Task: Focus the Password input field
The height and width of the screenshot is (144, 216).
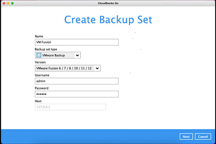Action: pyautogui.click(x=77, y=94)
